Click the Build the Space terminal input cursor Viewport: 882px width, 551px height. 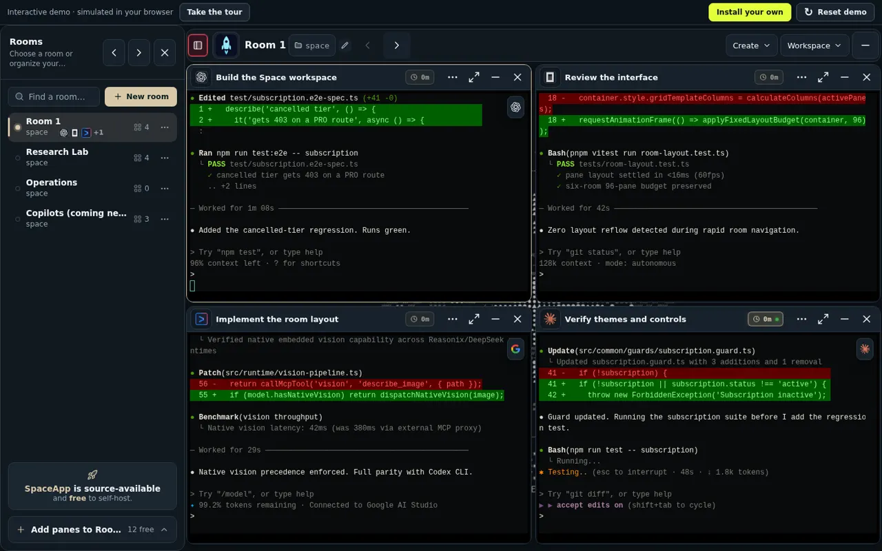[192, 285]
